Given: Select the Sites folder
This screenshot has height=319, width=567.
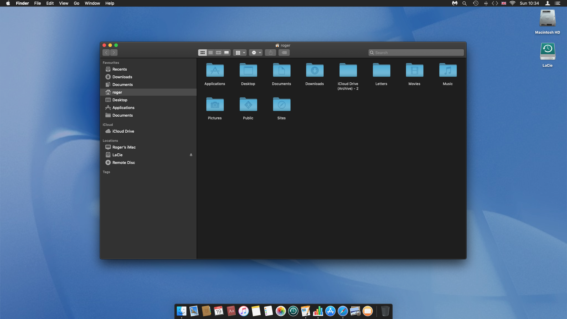Looking at the screenshot, I should [281, 105].
